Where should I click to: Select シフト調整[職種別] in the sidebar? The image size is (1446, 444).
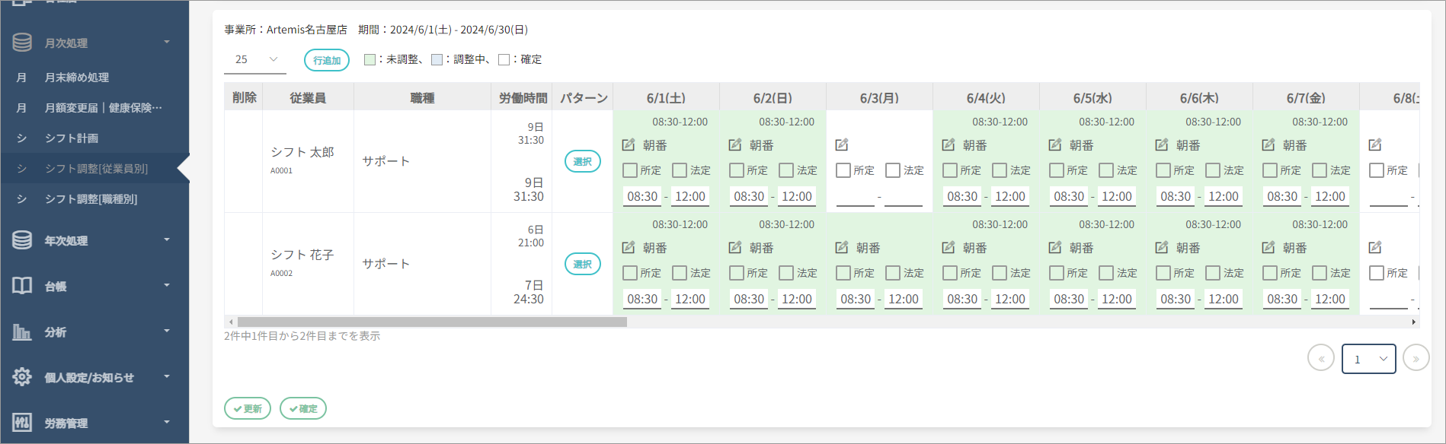click(x=91, y=199)
